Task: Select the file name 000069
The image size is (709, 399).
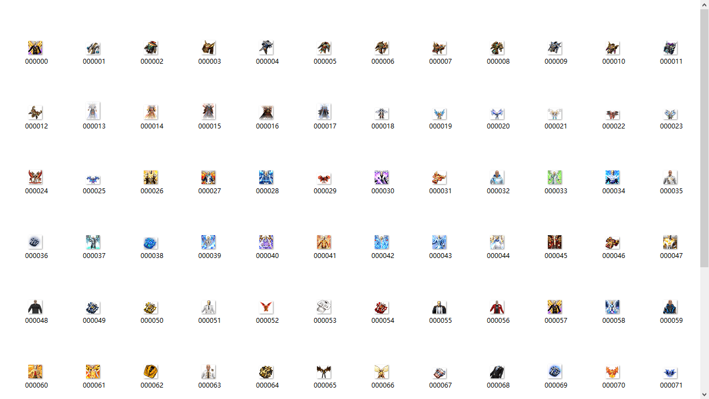Action: [556, 385]
